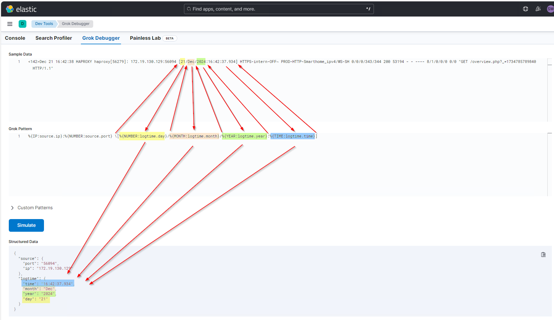Expand the Custom Patterns section
The image size is (554, 320).
tap(32, 208)
